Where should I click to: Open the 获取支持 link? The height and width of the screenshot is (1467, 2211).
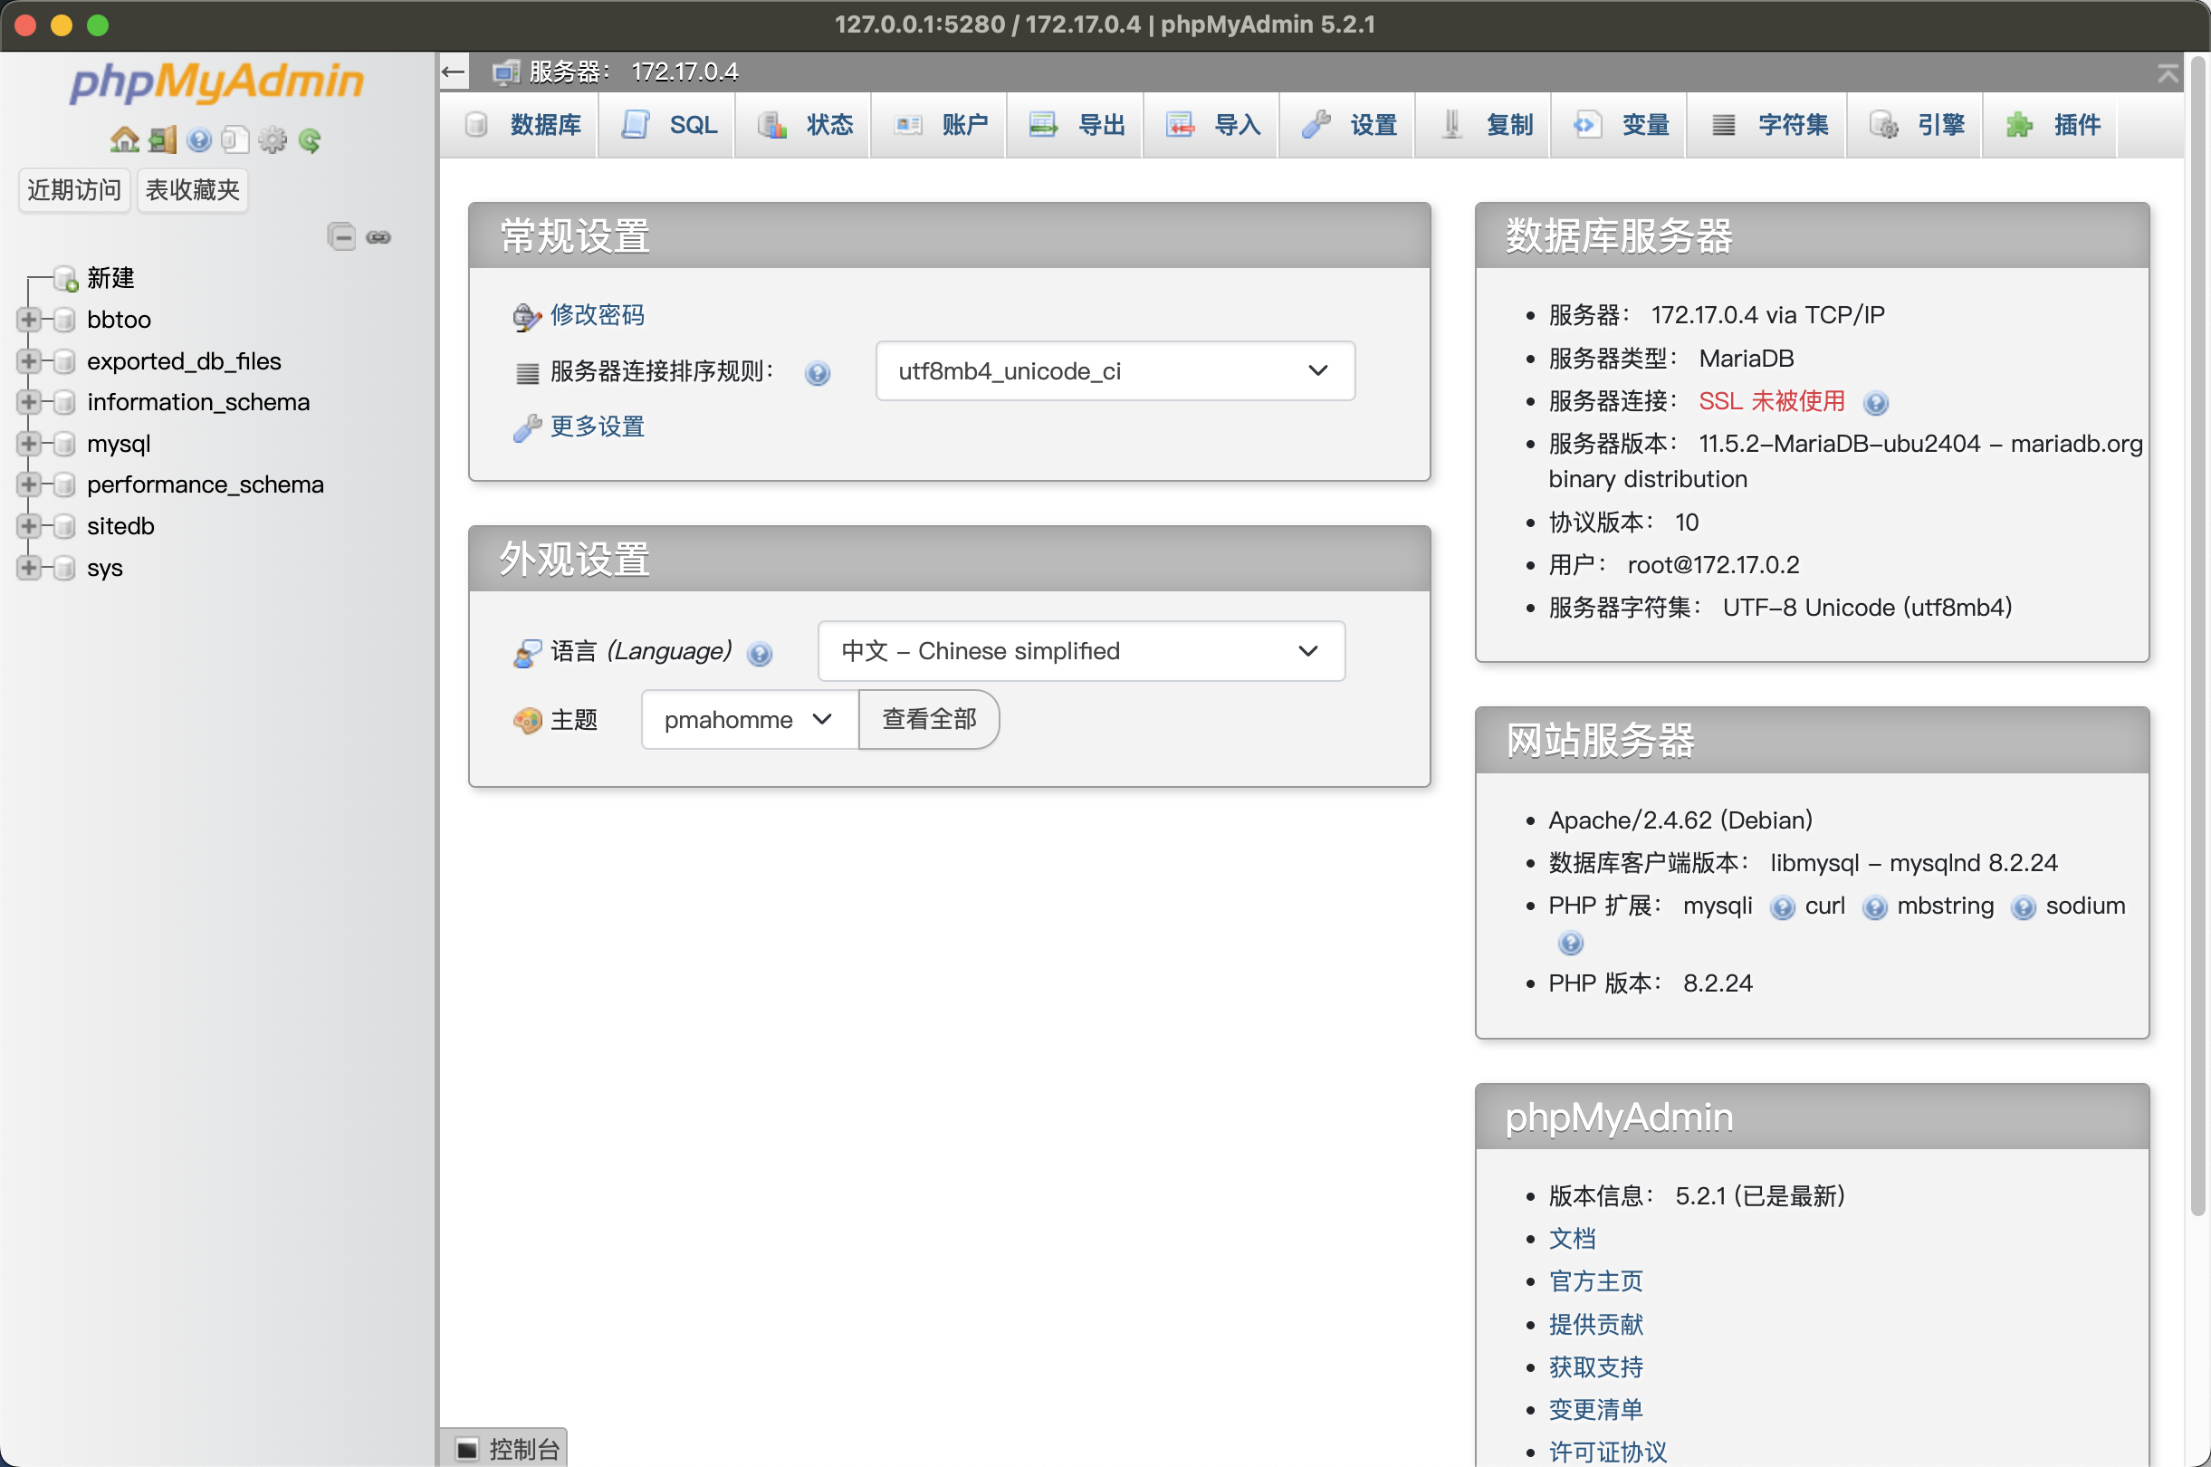[1595, 1367]
